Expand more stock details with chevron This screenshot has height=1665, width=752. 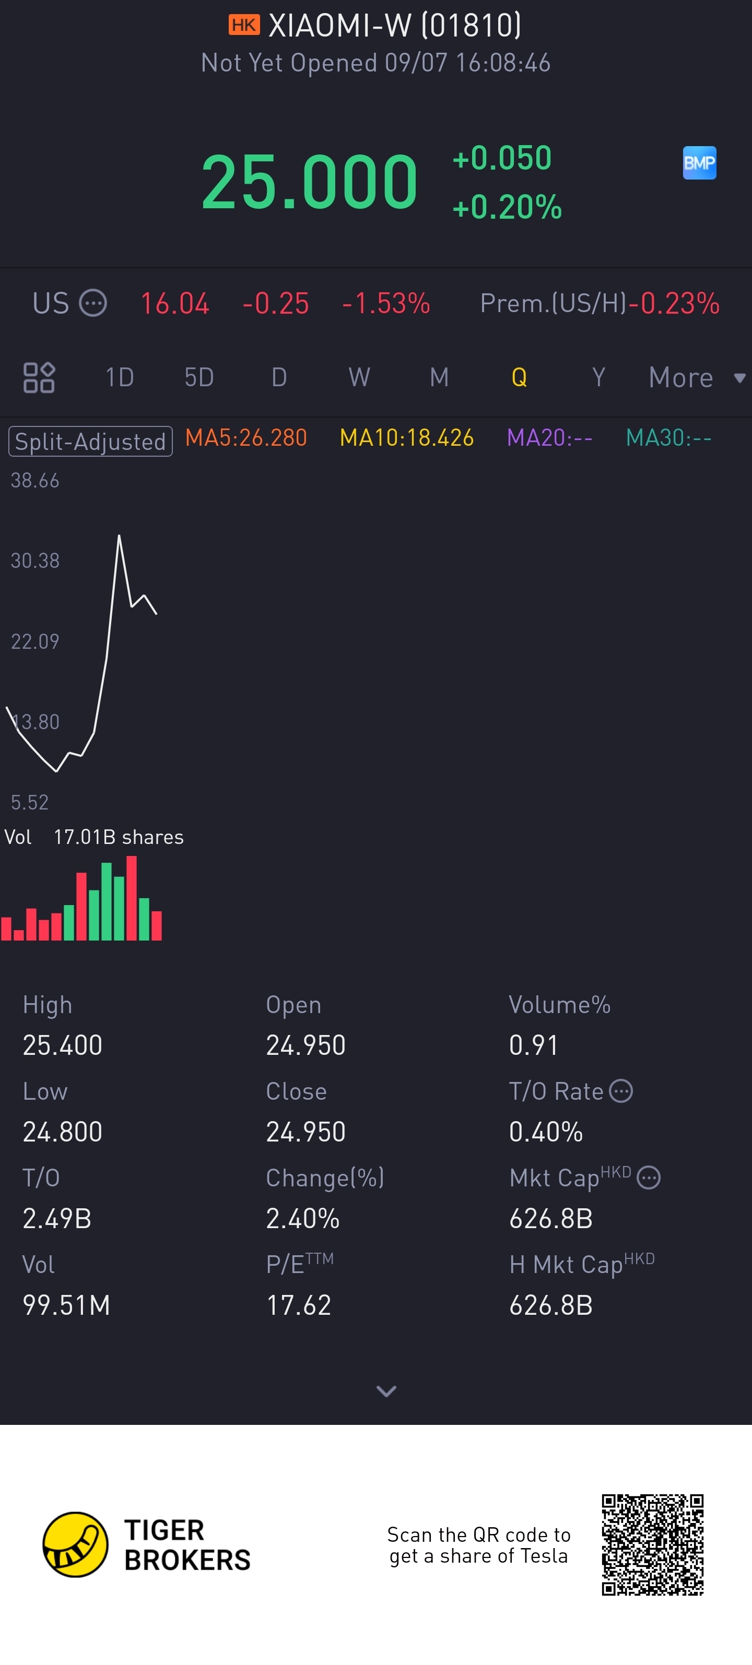click(x=386, y=1391)
